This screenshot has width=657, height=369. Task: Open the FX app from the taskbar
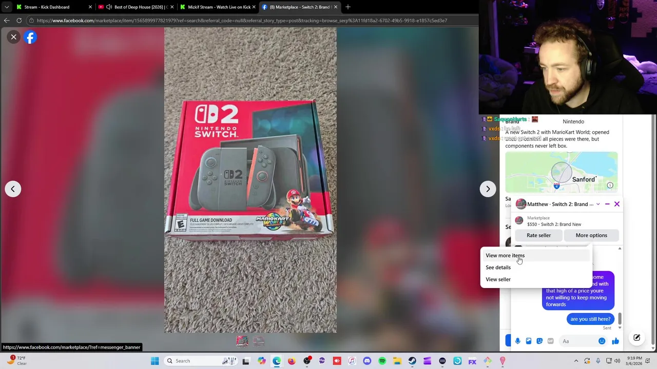click(x=472, y=361)
